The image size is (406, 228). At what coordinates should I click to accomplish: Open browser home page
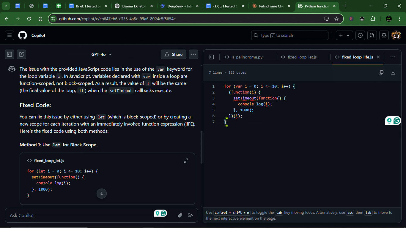click(40, 19)
